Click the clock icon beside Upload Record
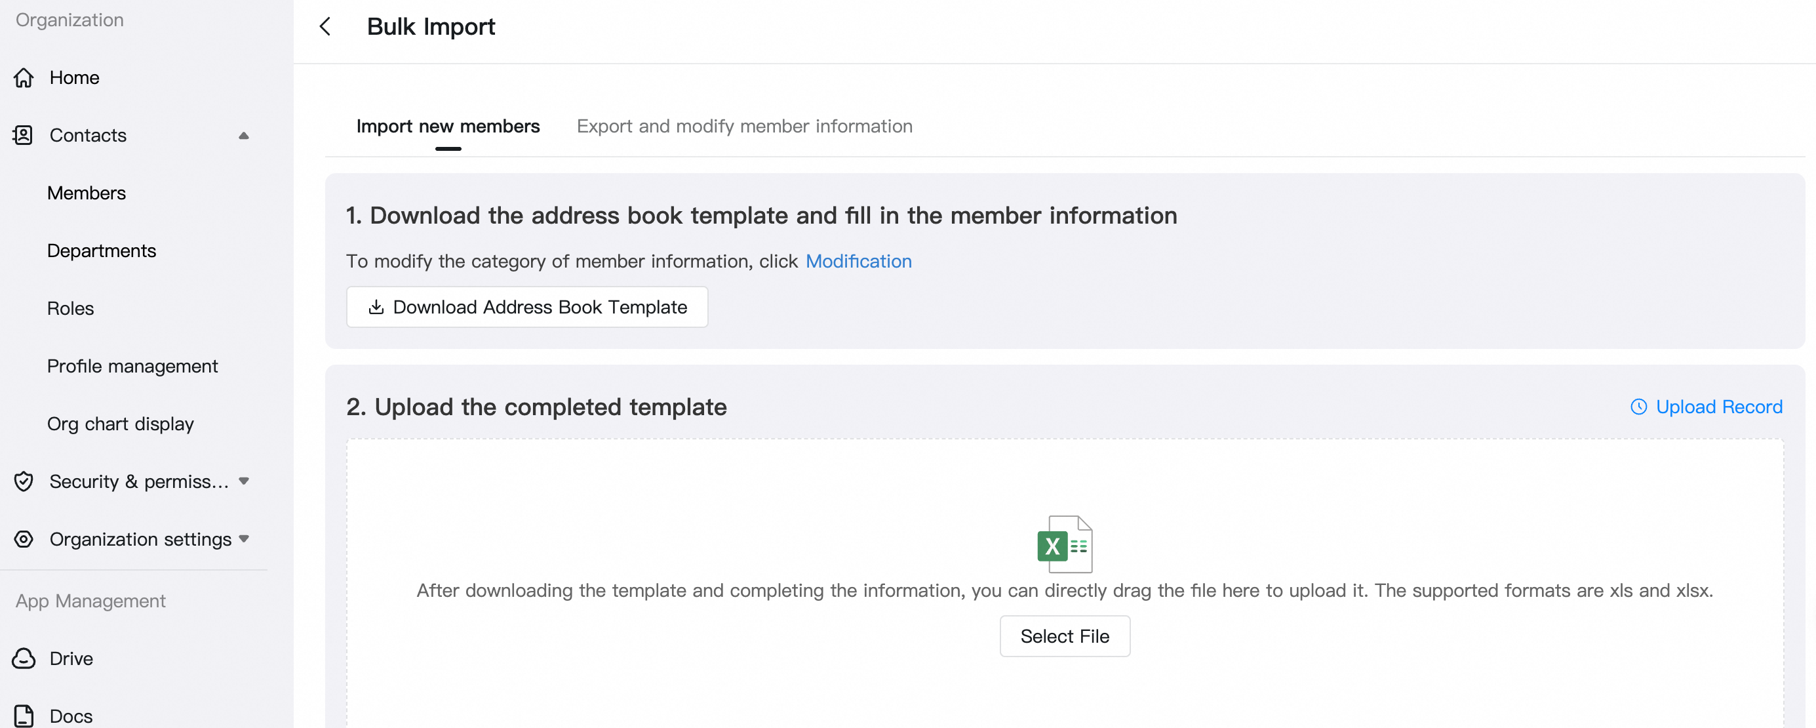 pyautogui.click(x=1638, y=407)
